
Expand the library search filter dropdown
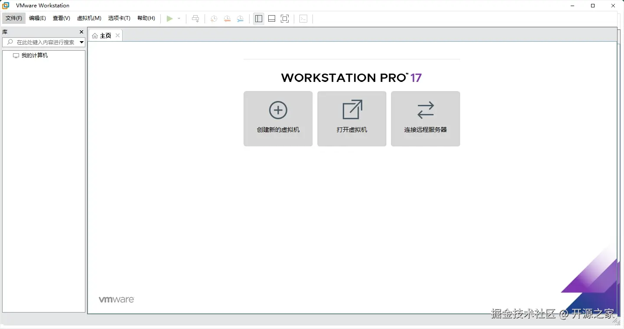click(81, 42)
